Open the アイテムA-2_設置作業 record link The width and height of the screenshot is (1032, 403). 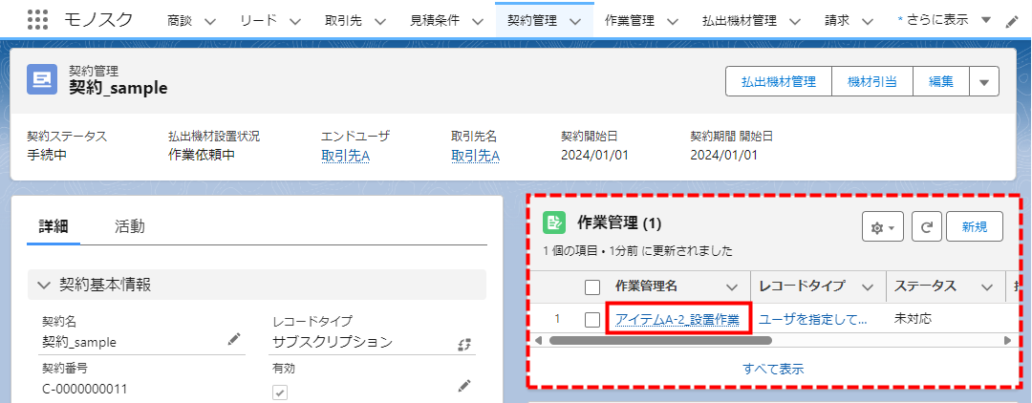click(677, 319)
